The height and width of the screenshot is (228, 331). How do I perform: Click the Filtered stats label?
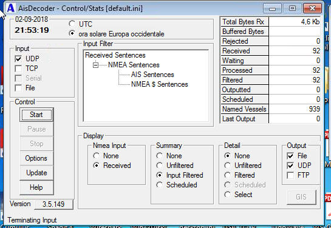tap(244, 80)
